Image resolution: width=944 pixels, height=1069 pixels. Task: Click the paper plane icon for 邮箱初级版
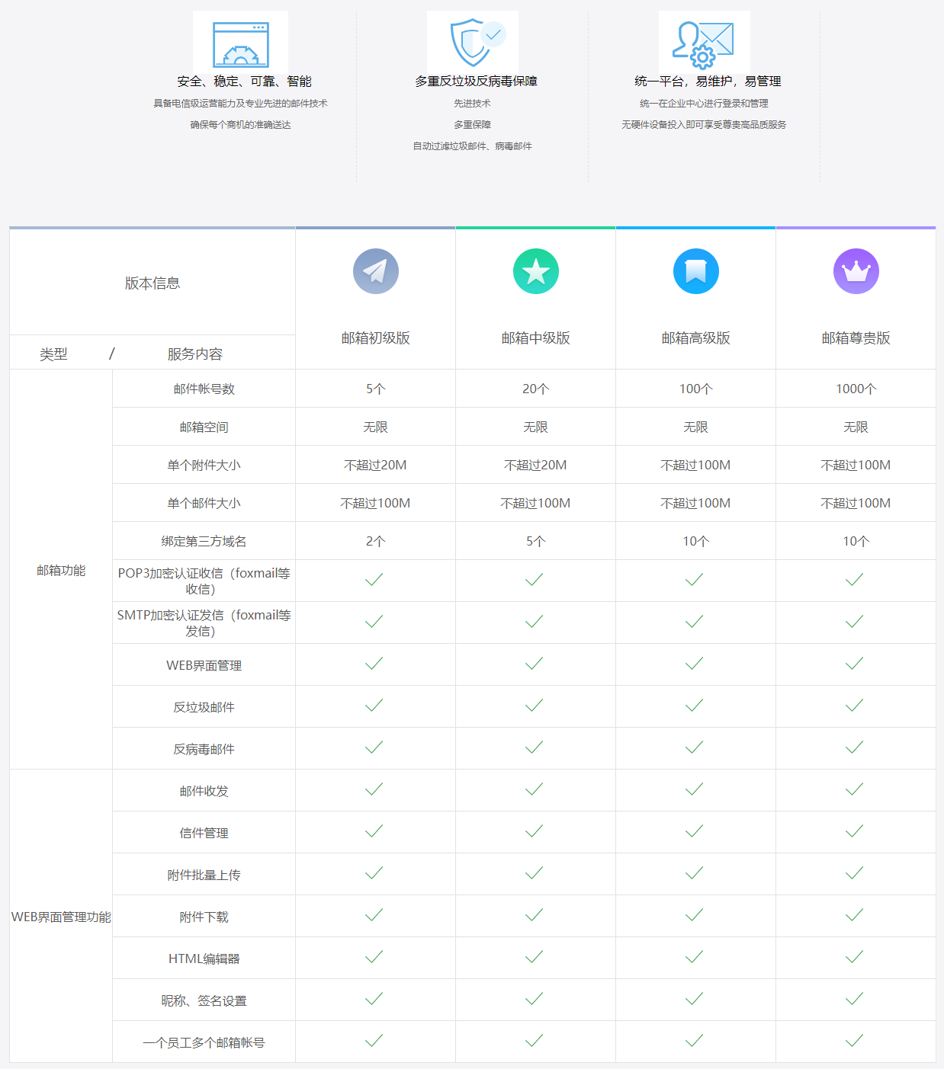pos(376,271)
